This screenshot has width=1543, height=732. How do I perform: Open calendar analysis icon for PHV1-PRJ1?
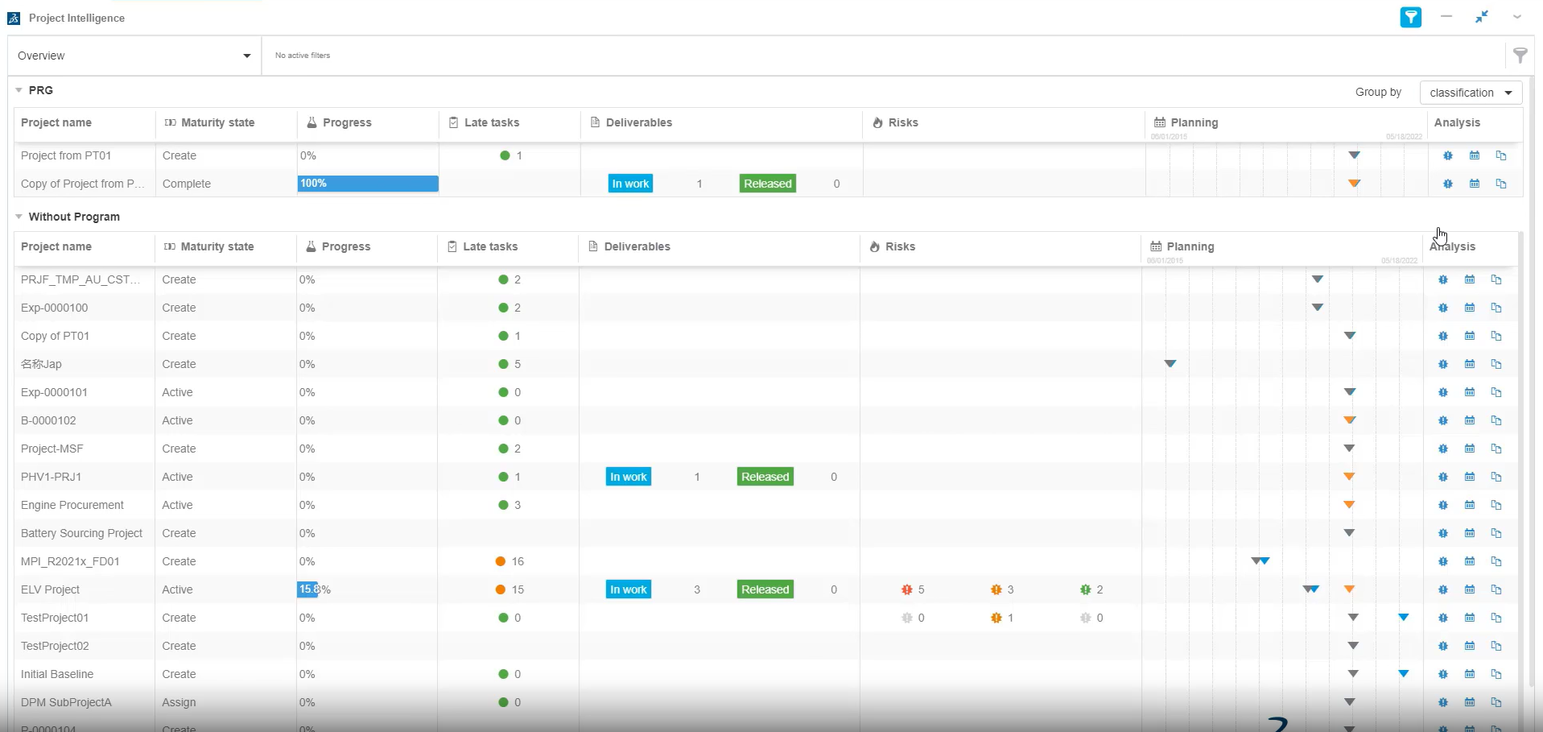coord(1470,477)
